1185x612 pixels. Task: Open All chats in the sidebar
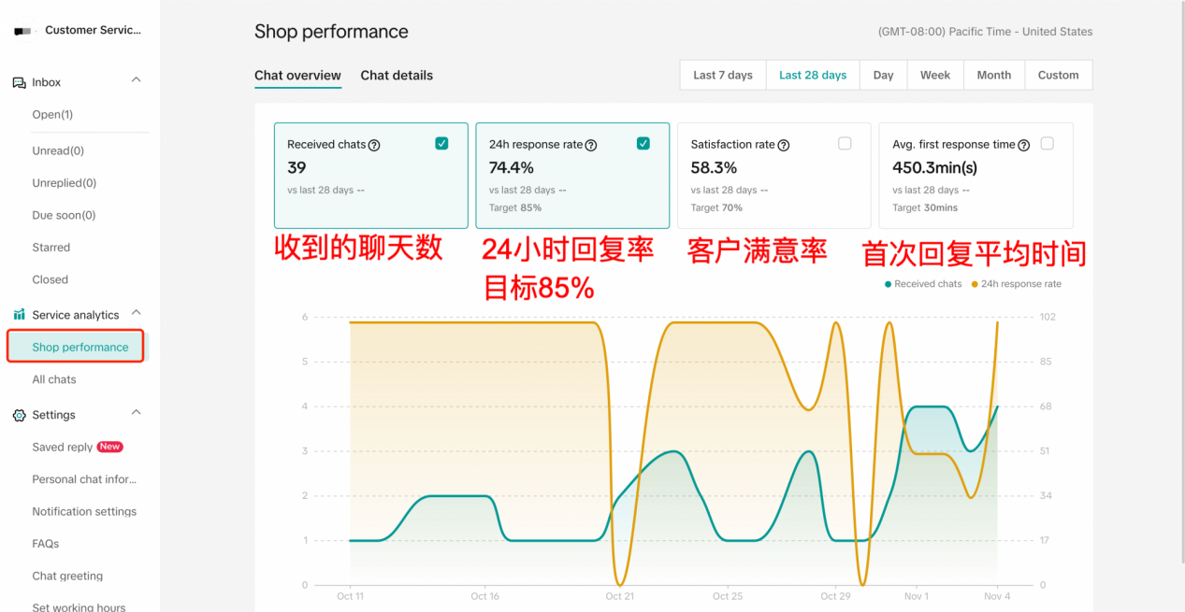point(54,379)
